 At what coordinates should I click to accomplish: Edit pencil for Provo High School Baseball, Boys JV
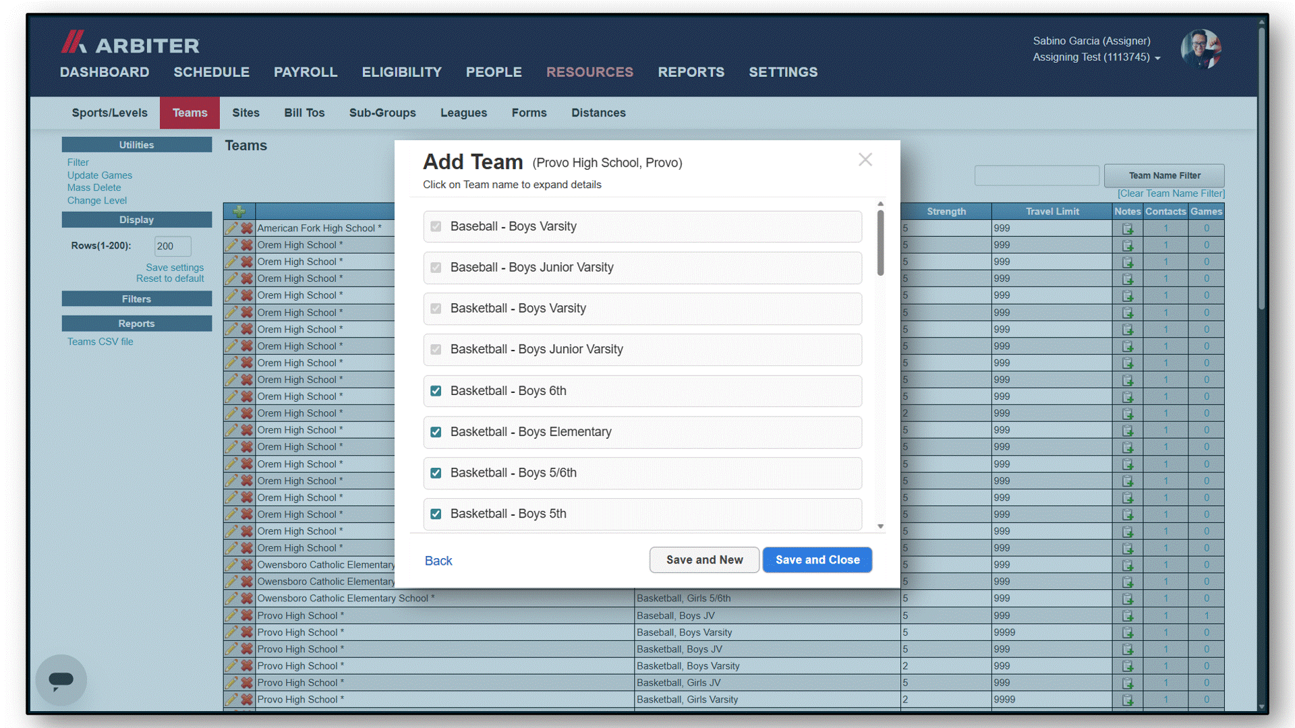click(231, 615)
